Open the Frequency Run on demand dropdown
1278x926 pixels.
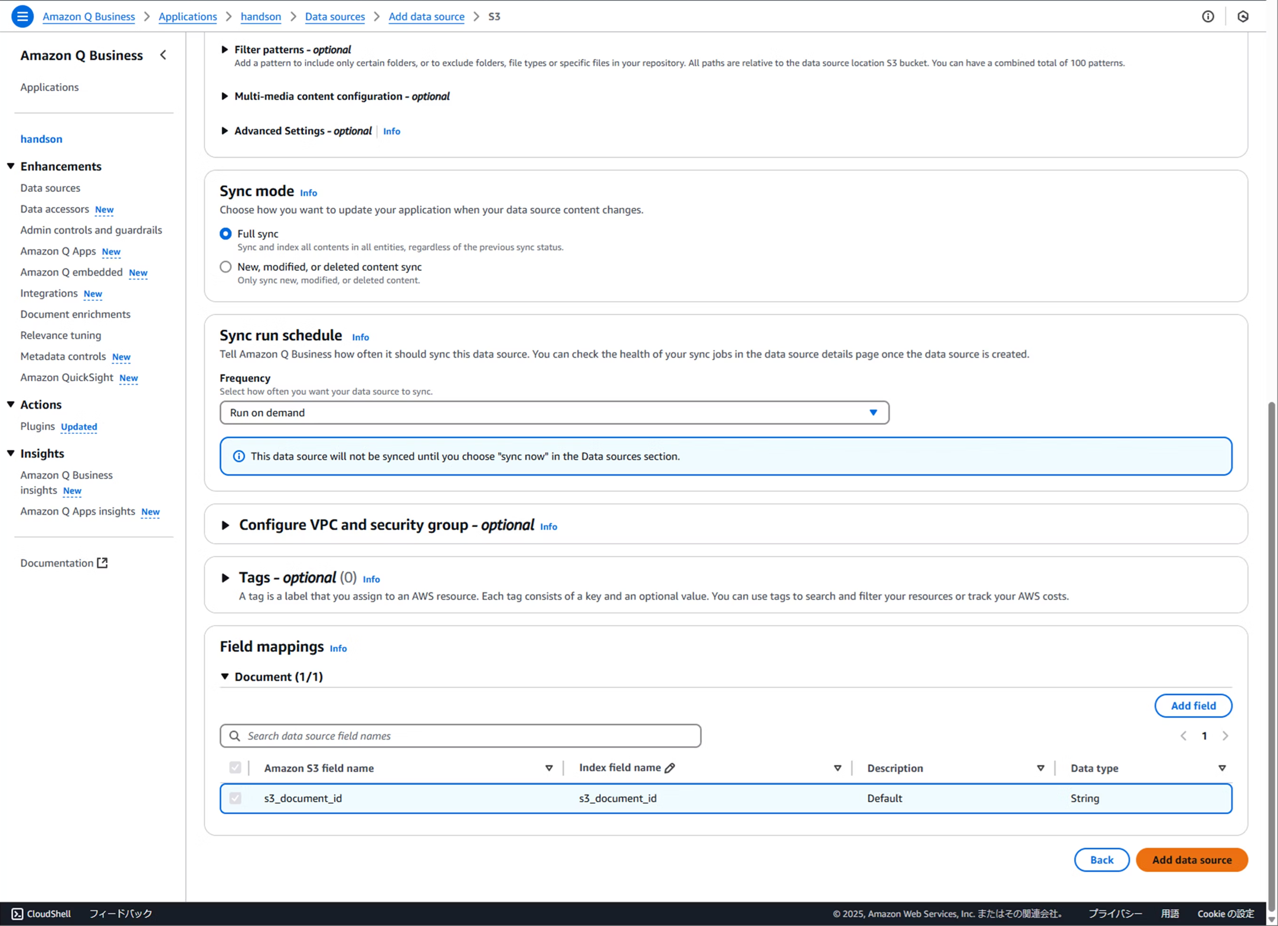[x=554, y=413]
